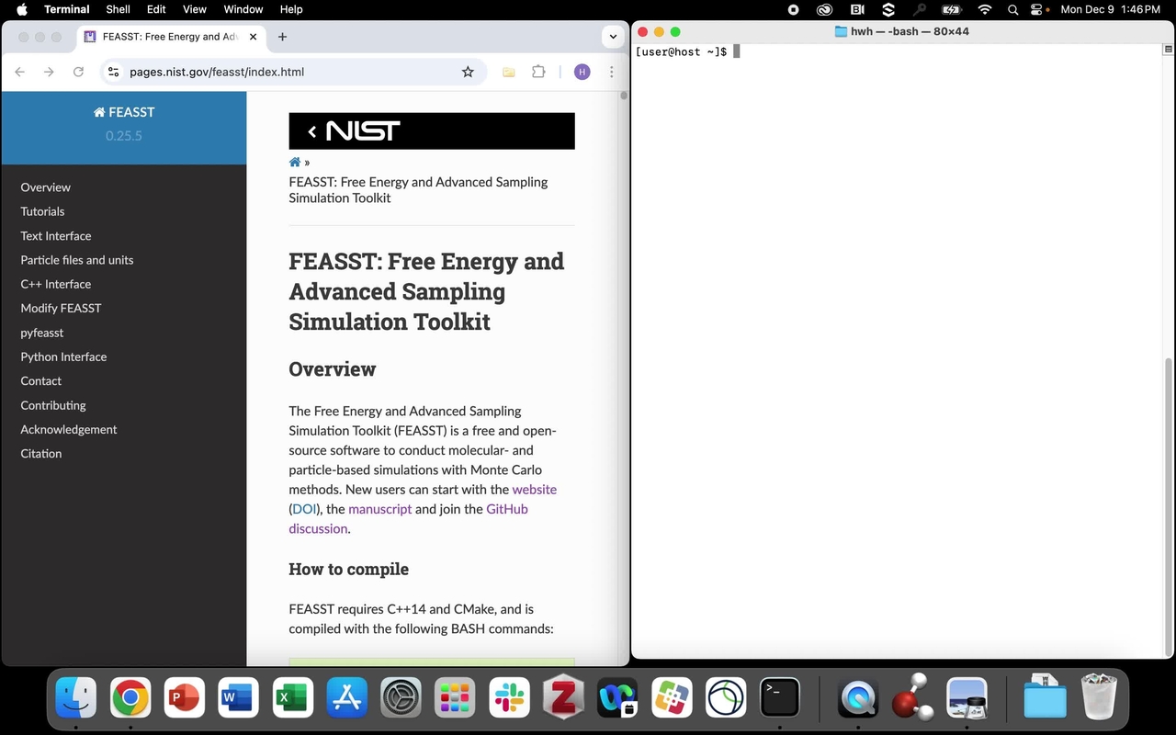Follow the GitHub discussion link
This screenshot has width=1176, height=735.
coord(507,509)
